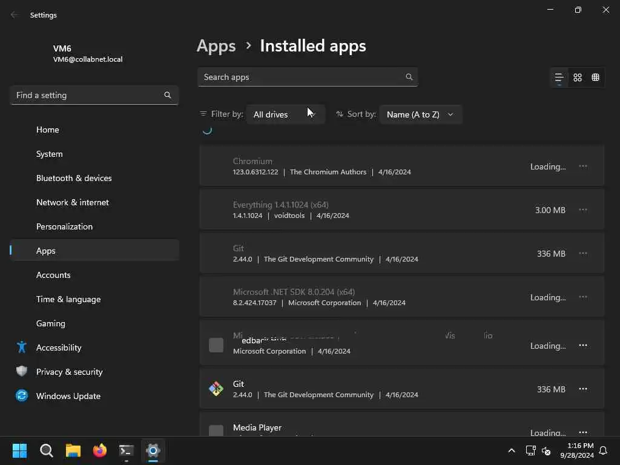Go to Windows Update settings

(x=68, y=396)
